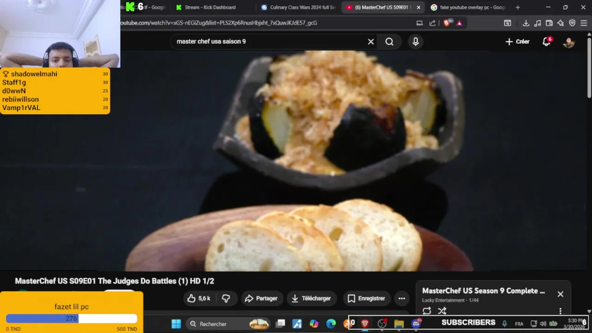Click the Brave Shields lion icon
Screen dimensions: 592x333
coord(447,23)
